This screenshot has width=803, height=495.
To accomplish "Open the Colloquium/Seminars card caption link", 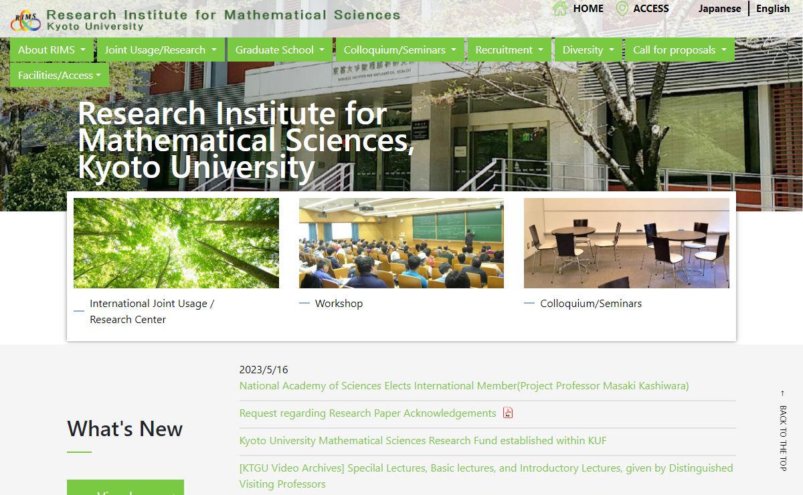I will (x=591, y=303).
